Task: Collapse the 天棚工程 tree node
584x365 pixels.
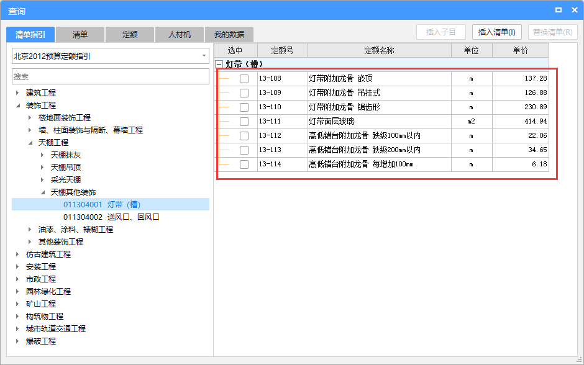Action: [x=30, y=143]
